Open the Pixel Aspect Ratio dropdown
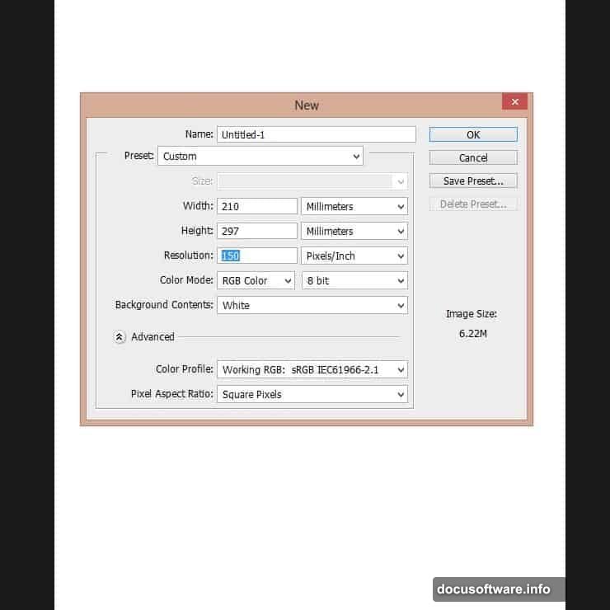This screenshot has width=610, height=610. 312,394
